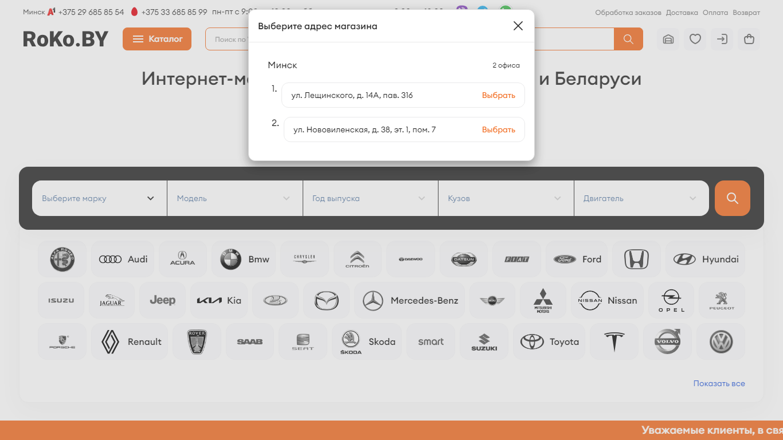Choose the Daewoo logo
The height and width of the screenshot is (440, 783).
[x=410, y=259]
